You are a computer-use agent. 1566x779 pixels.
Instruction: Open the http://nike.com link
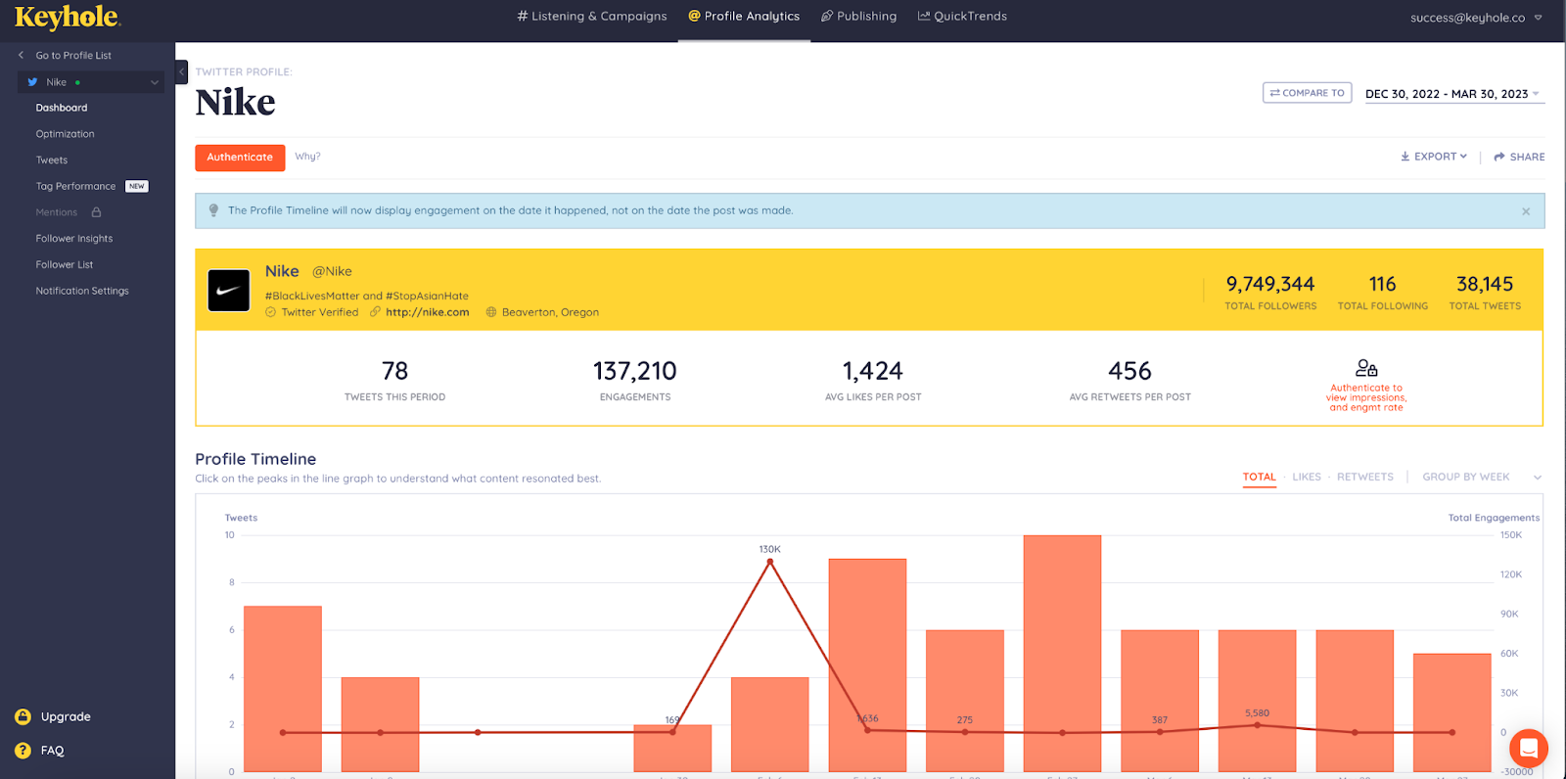428,312
